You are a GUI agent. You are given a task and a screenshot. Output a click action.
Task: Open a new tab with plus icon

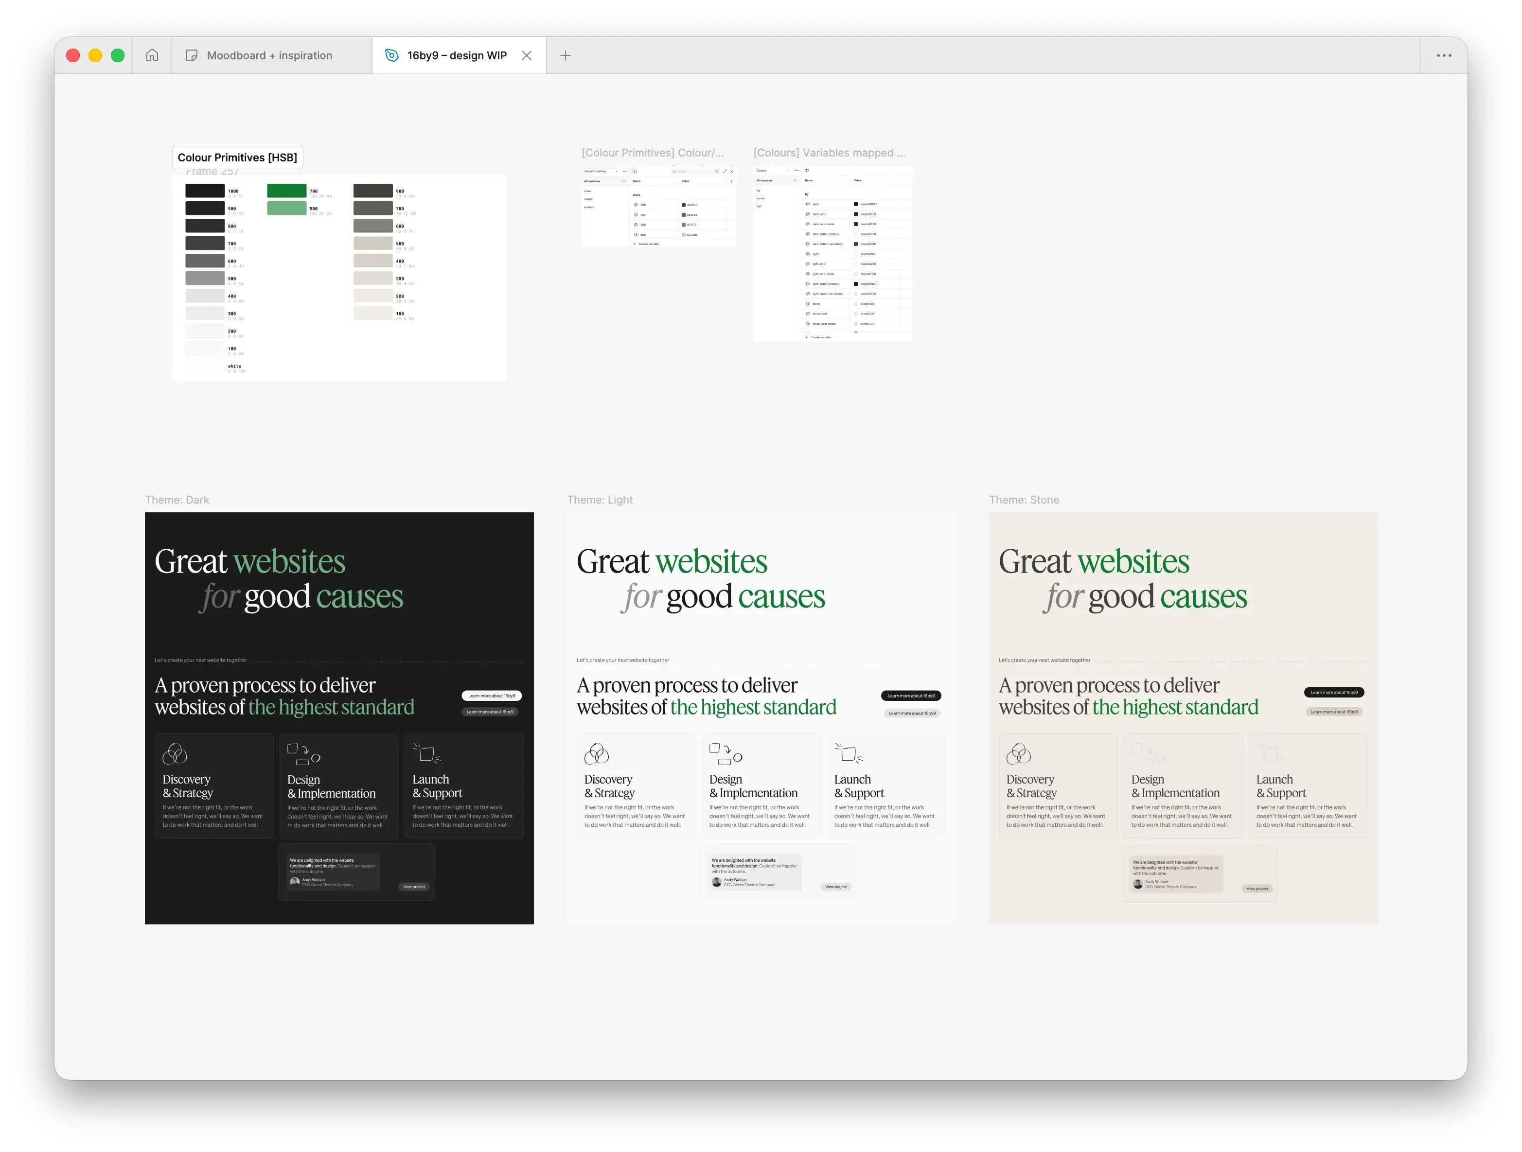(x=565, y=55)
